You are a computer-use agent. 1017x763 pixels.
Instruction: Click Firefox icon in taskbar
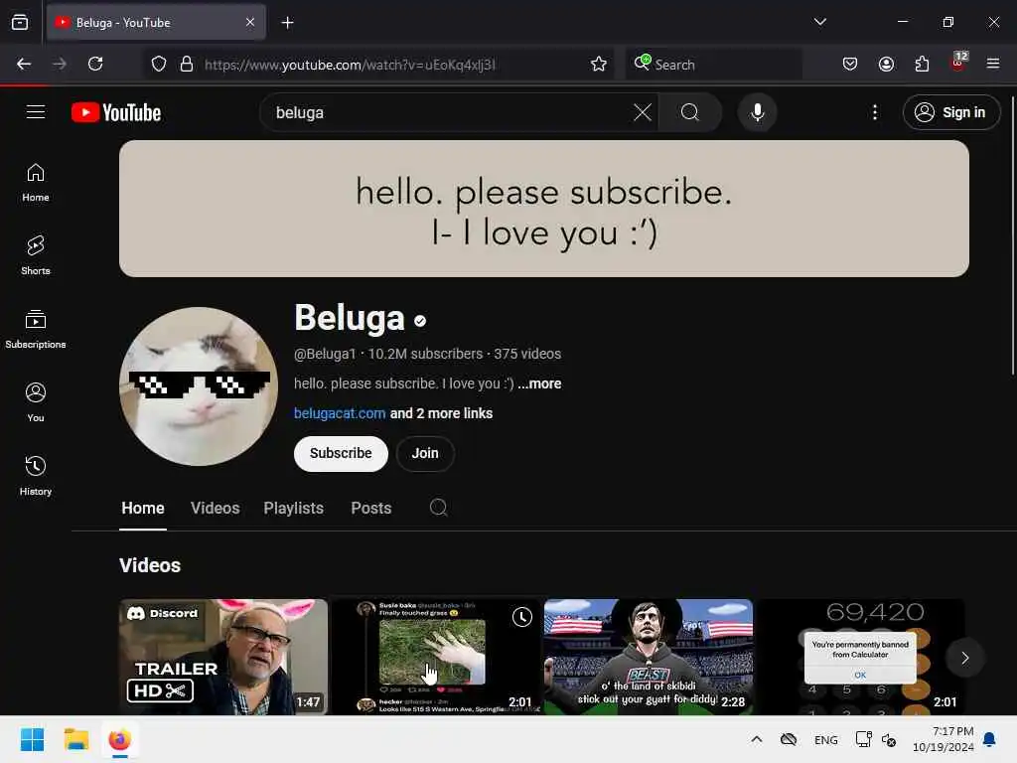[x=119, y=739]
